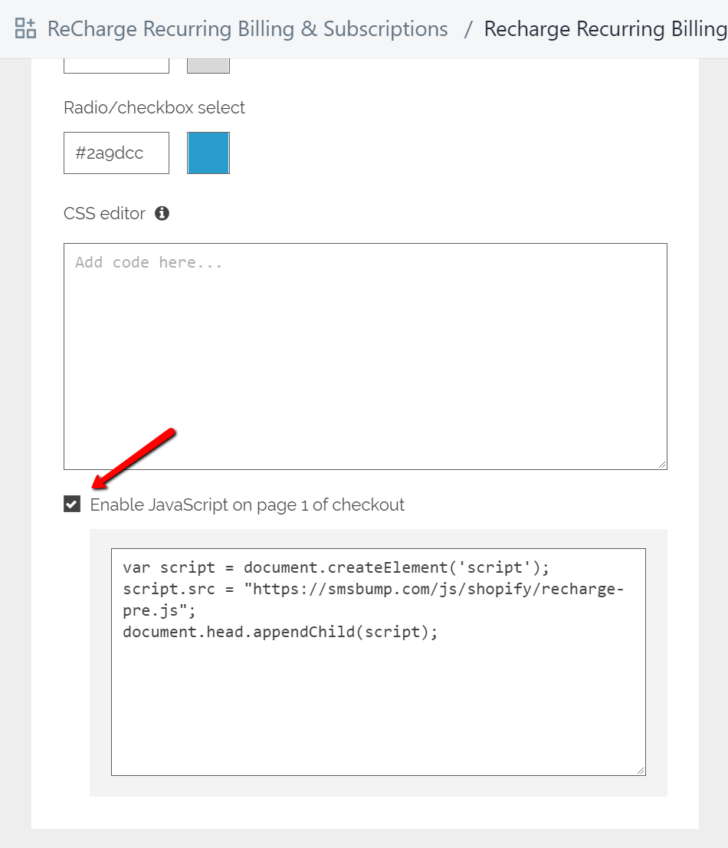Click the CSS editor label text

(x=104, y=214)
